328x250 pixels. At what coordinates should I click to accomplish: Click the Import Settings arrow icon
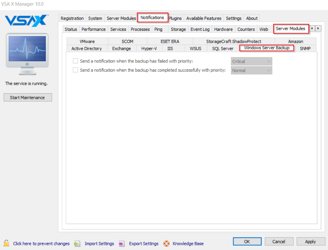pos(77,243)
